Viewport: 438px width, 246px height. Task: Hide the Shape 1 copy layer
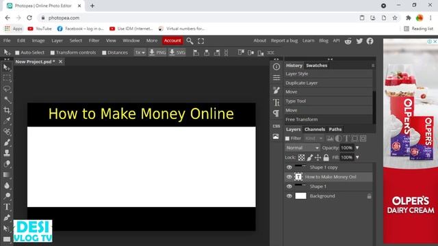click(289, 167)
